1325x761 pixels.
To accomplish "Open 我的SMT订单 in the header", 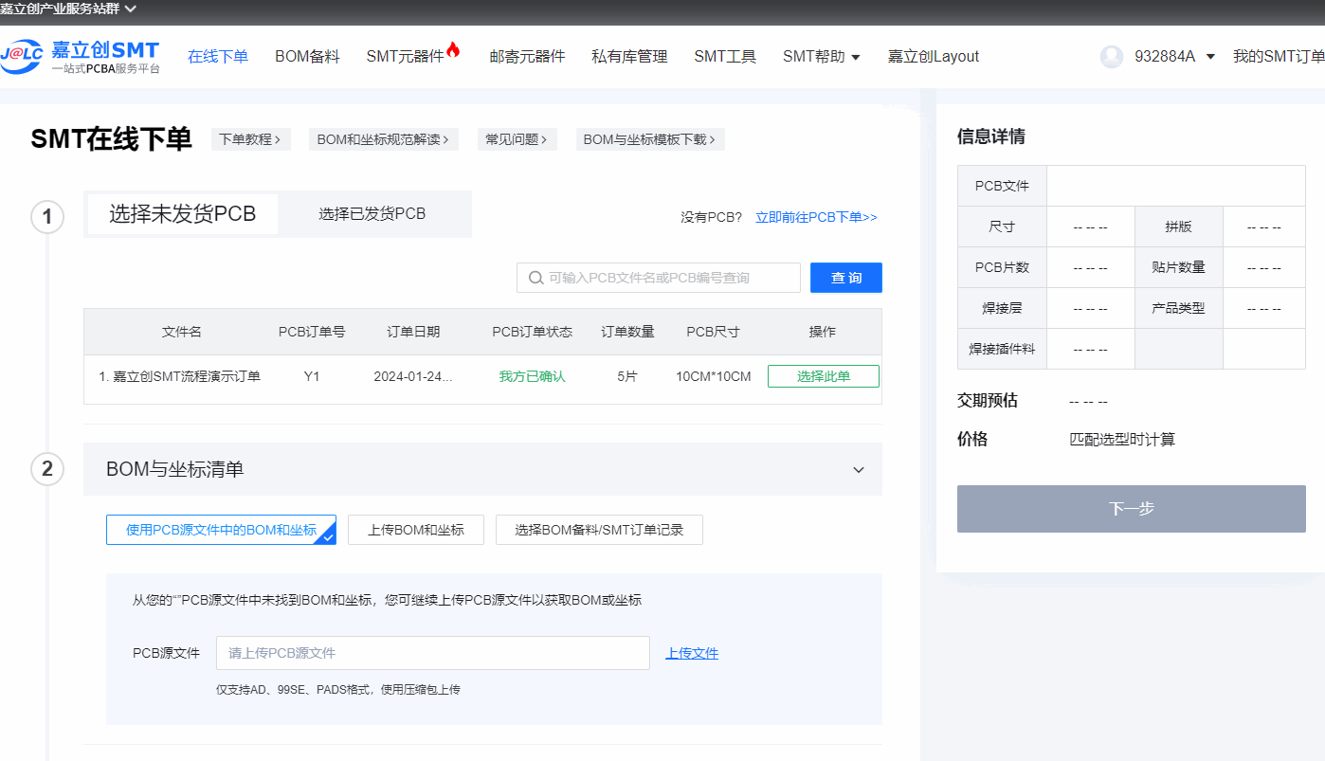I will [x=1279, y=57].
